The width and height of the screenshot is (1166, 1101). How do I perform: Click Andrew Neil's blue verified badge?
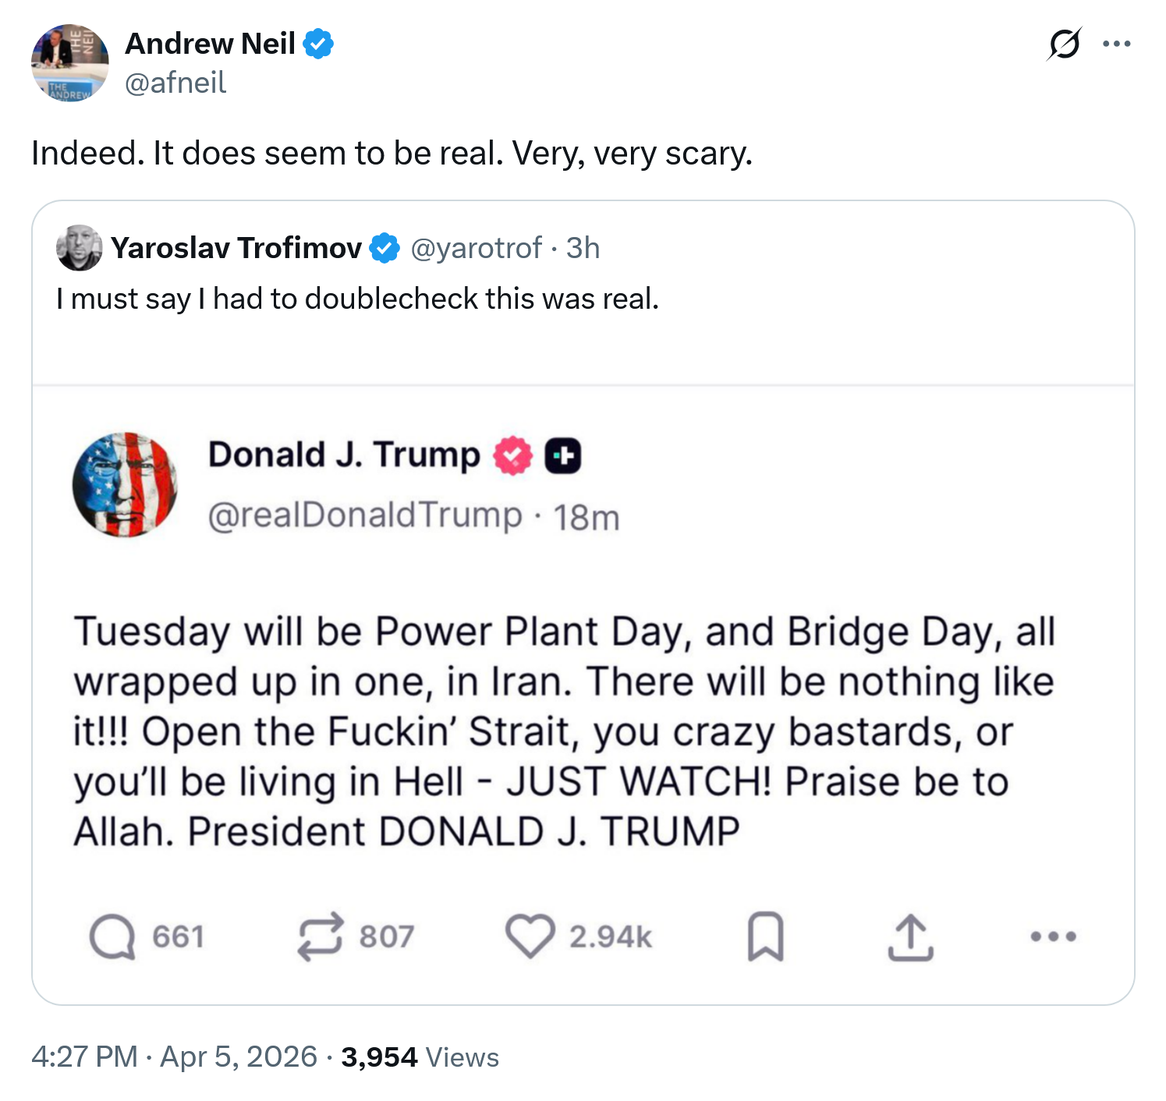(318, 44)
